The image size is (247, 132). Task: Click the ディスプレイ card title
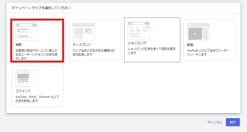pyautogui.click(x=82, y=45)
